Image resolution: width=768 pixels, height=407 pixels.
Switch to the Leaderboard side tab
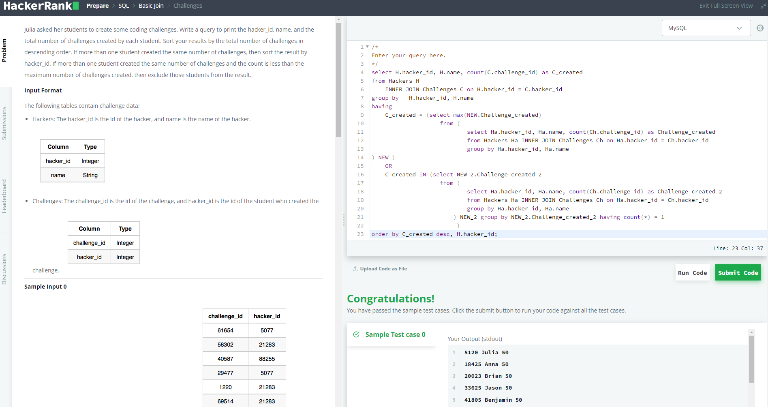coord(4,196)
